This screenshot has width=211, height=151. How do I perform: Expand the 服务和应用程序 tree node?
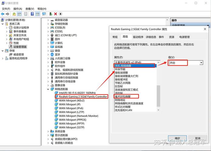point(2,58)
